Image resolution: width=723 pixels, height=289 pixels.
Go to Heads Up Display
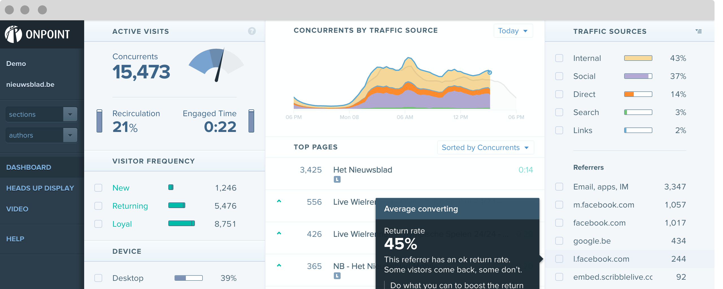coord(40,188)
